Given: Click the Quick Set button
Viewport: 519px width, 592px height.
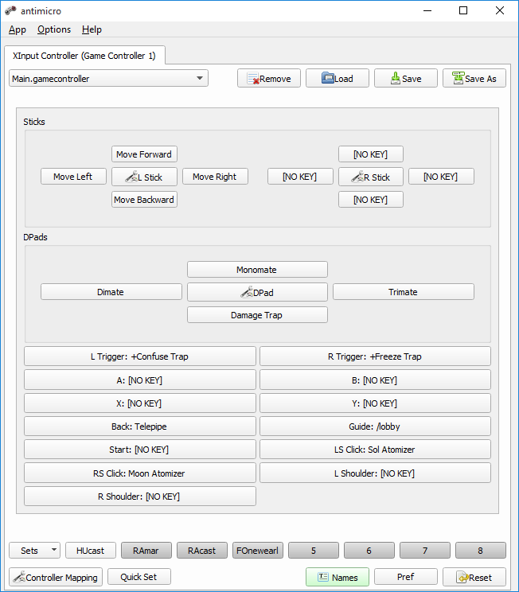Looking at the screenshot, I should [139, 577].
